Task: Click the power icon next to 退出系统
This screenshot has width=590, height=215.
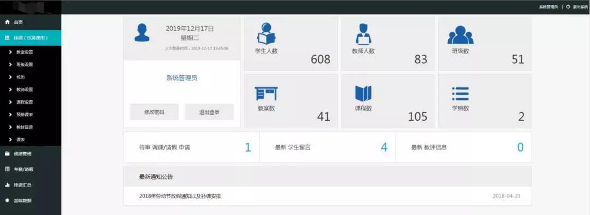Action: [568, 7]
